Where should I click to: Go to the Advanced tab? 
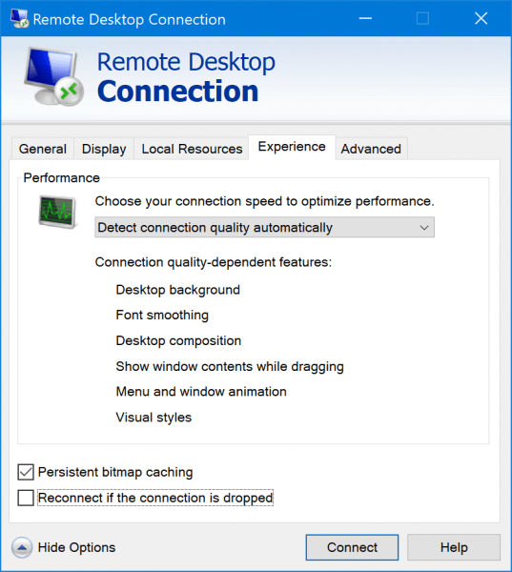point(371,149)
